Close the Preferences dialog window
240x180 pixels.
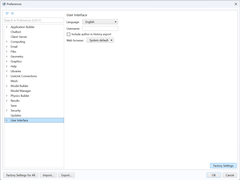click(x=235, y=4)
